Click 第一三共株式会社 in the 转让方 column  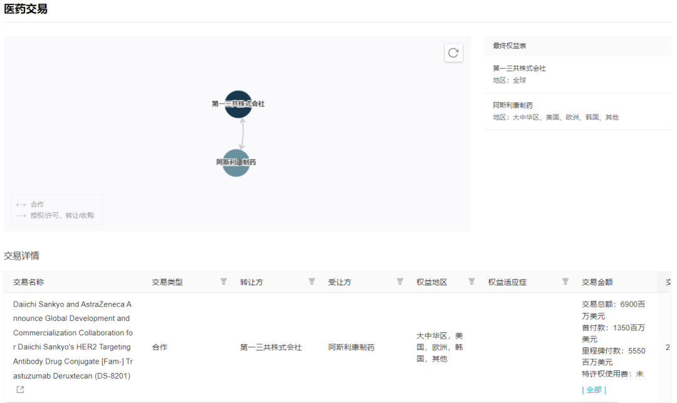[271, 347]
